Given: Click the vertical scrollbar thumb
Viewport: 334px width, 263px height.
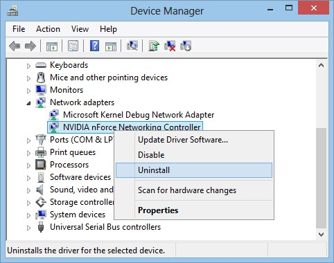Looking at the screenshot, I should click(x=321, y=178).
